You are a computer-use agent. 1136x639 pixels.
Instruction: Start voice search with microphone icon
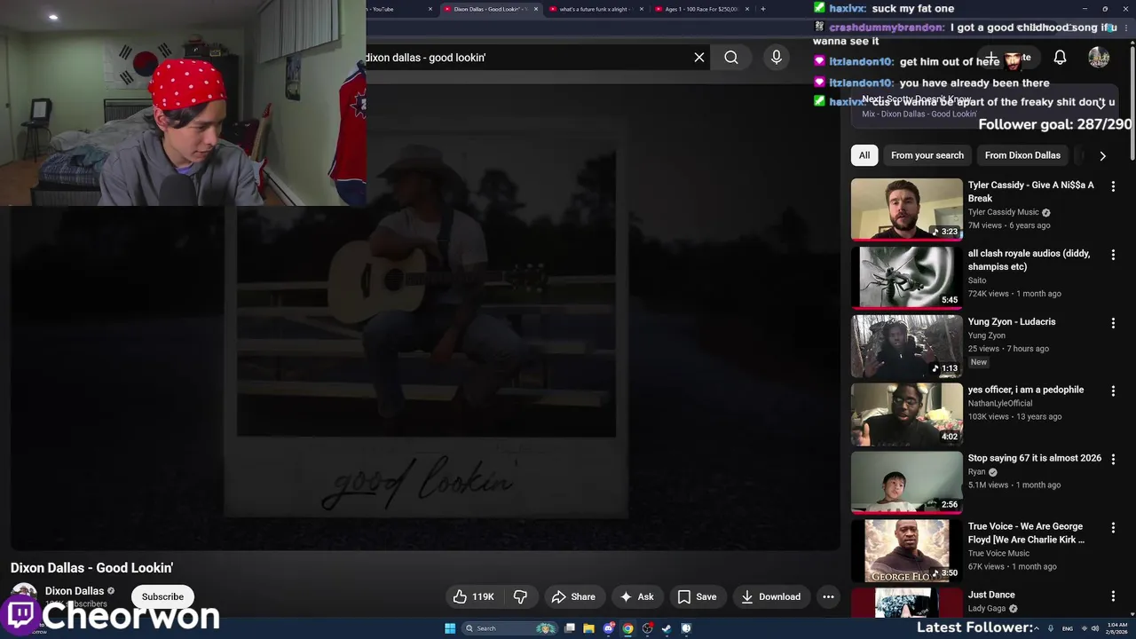(777, 58)
